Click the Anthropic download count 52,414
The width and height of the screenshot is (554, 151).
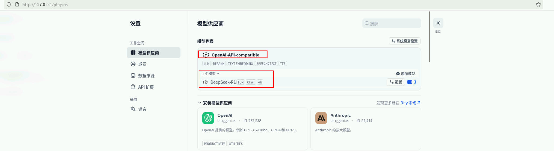pyautogui.click(x=364, y=121)
